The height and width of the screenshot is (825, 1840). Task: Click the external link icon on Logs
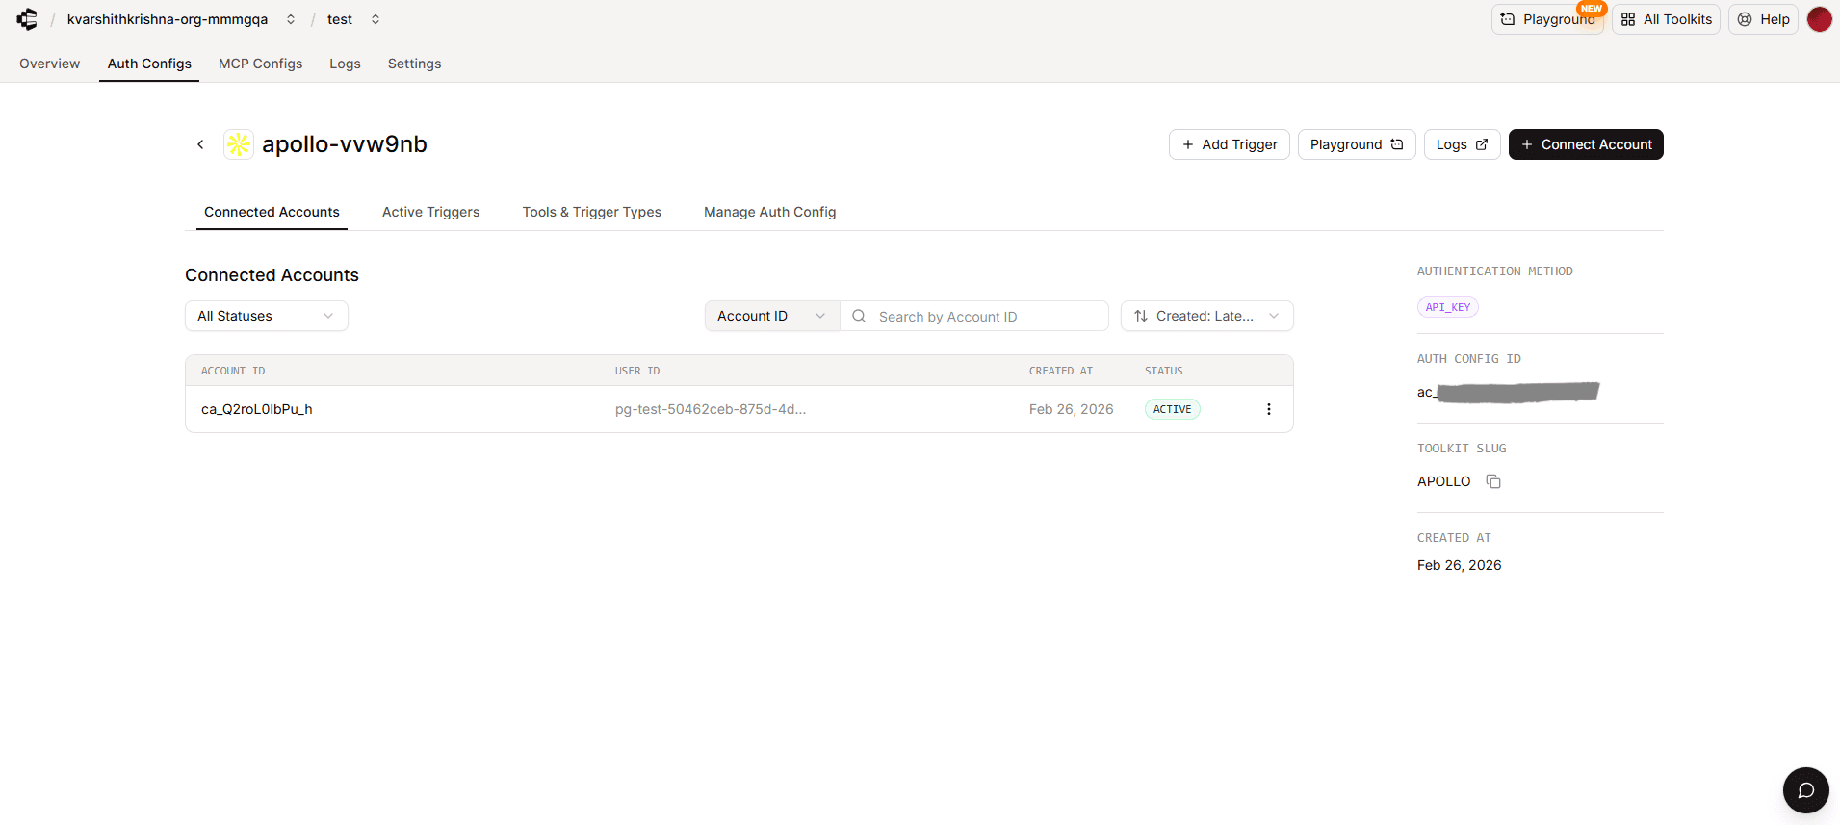1482,144
